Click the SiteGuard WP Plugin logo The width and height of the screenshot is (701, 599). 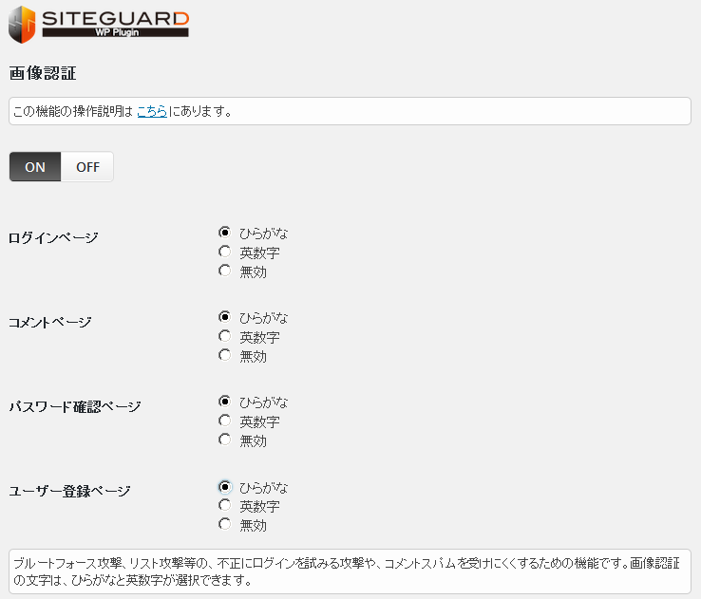pyautogui.click(x=99, y=24)
